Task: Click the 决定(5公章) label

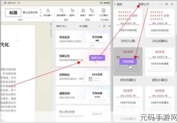Action: 128,41
